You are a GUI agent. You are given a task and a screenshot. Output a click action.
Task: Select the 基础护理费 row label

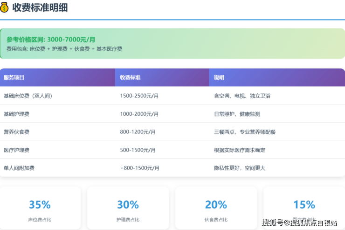pos(16,114)
